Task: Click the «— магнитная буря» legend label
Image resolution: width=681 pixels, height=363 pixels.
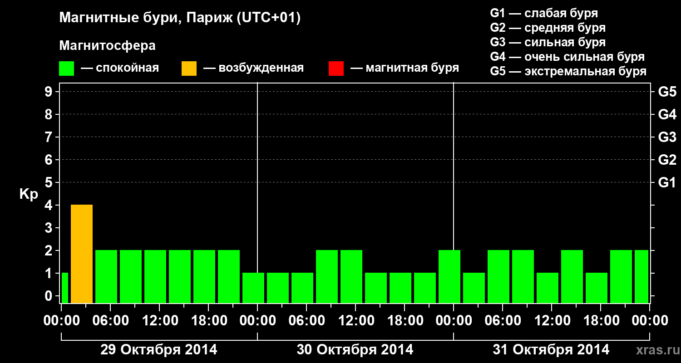Action: (405, 69)
